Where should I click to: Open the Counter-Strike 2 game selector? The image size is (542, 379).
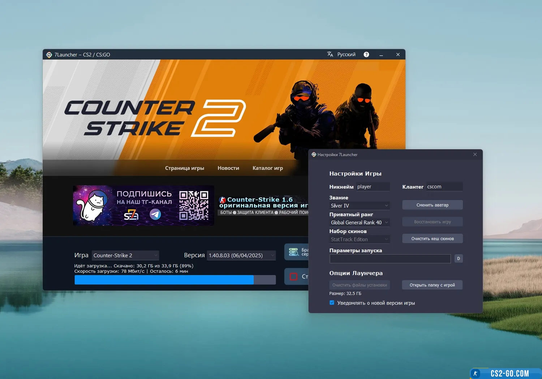(x=125, y=255)
